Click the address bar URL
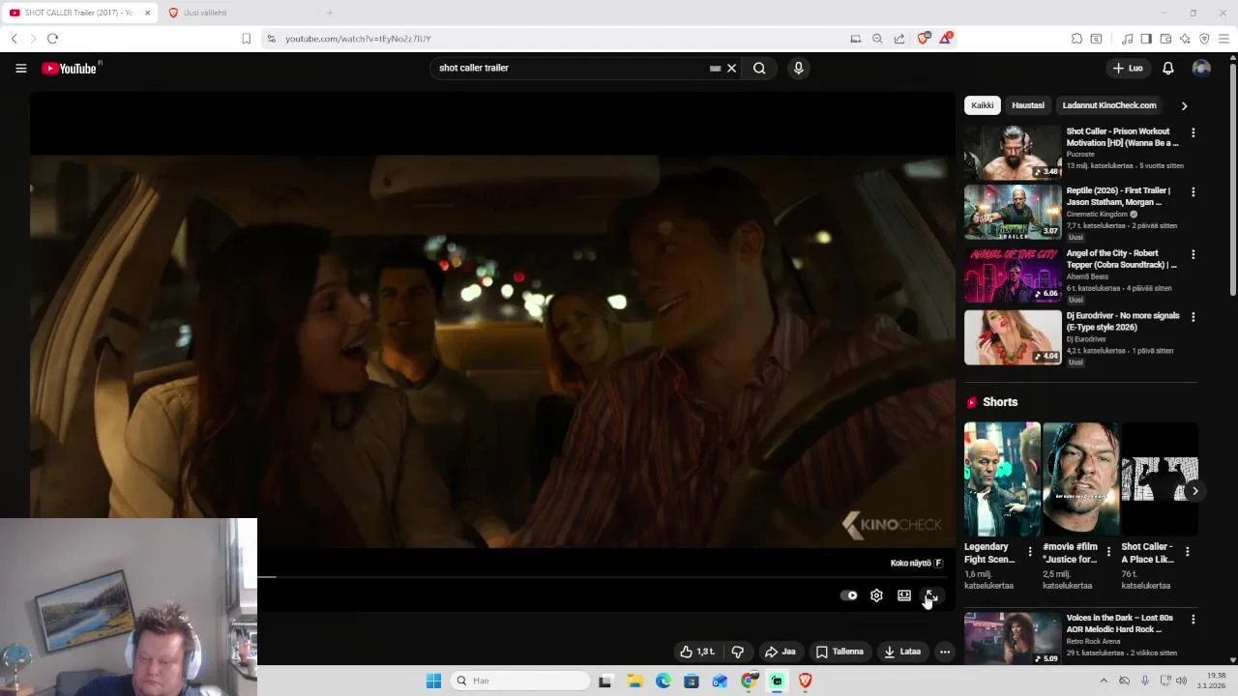Viewport: 1238px width, 696px height. [x=358, y=39]
